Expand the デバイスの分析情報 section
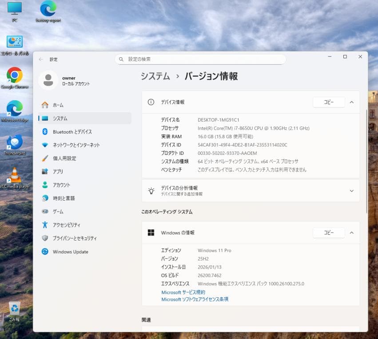 point(251,191)
